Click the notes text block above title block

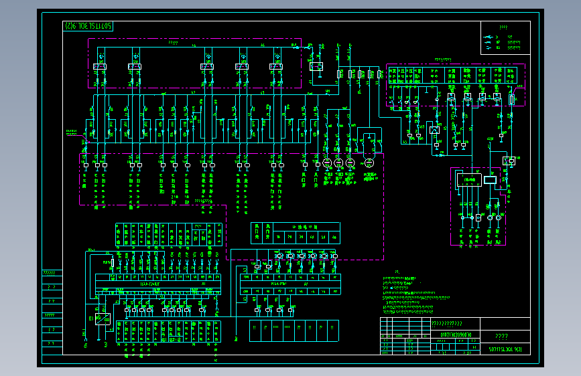(x=415, y=295)
